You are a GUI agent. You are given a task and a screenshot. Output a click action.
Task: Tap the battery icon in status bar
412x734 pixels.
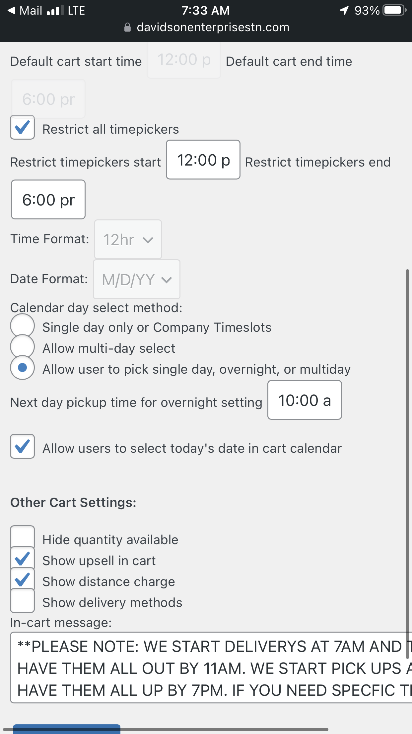(394, 11)
